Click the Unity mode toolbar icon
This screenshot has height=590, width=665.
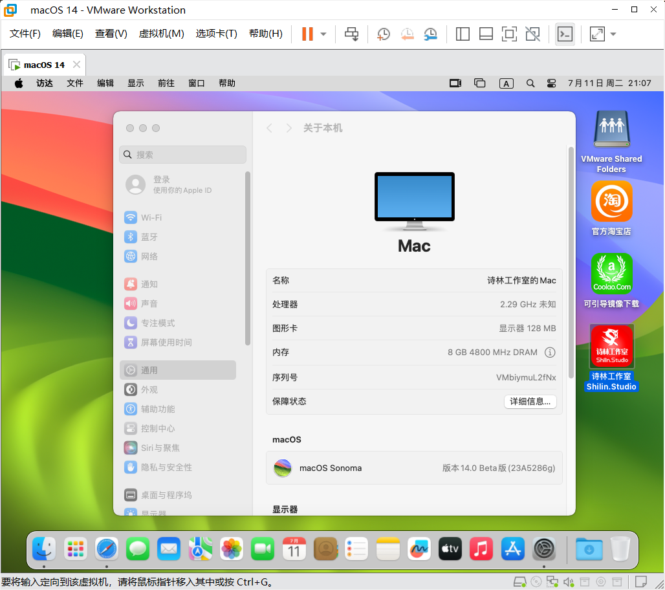coord(532,34)
